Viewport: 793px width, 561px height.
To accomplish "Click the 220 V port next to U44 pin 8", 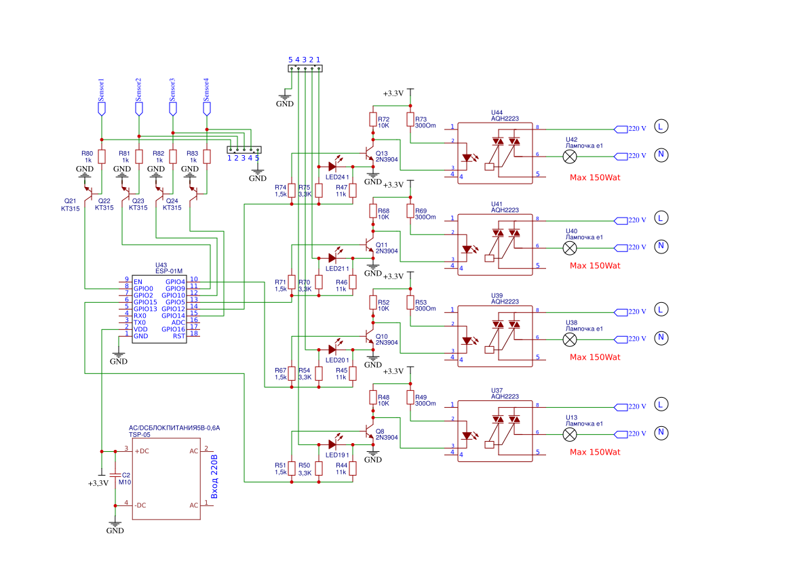I will (x=630, y=129).
